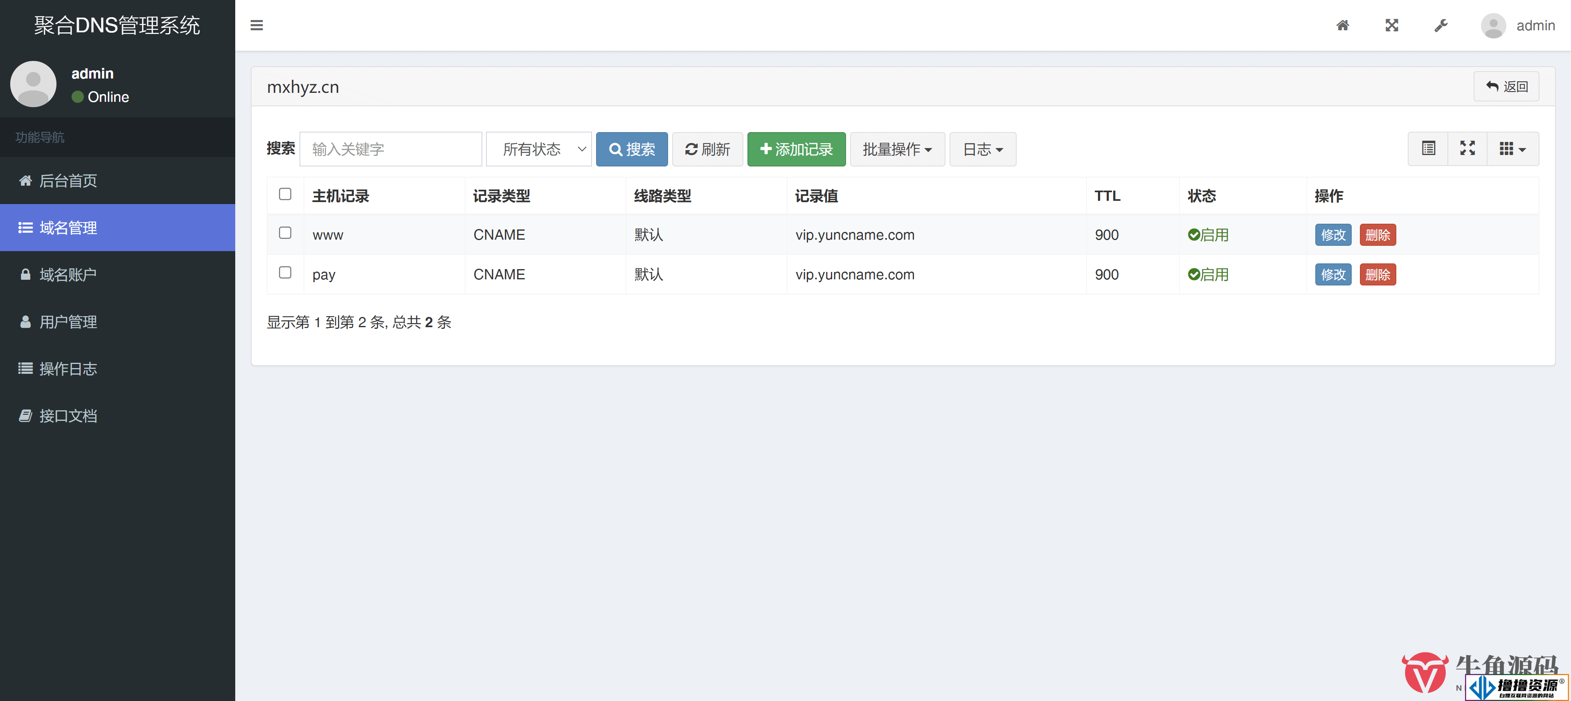Click 修改 for the pay record

point(1332,274)
